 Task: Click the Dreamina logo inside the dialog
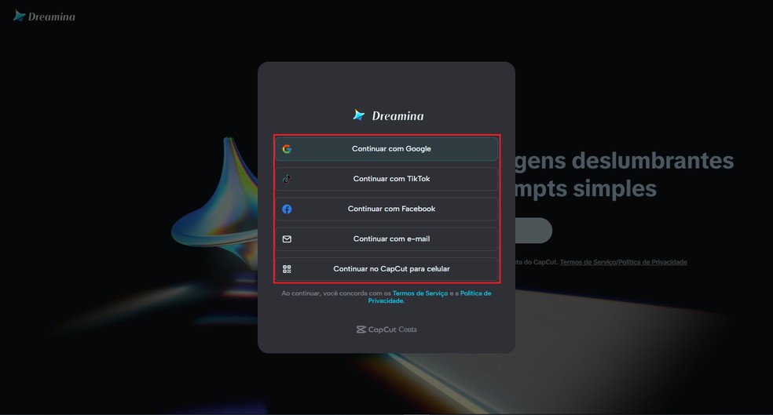(388, 115)
